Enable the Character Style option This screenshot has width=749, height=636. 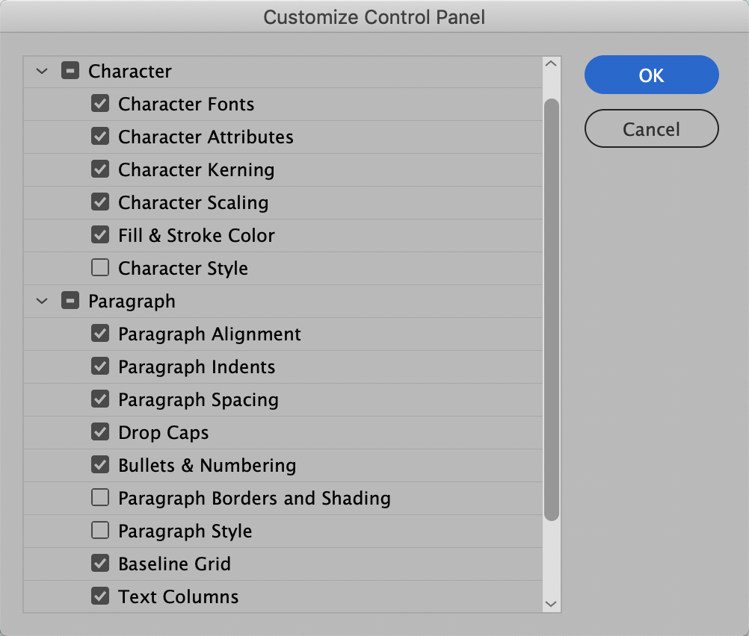tap(100, 268)
